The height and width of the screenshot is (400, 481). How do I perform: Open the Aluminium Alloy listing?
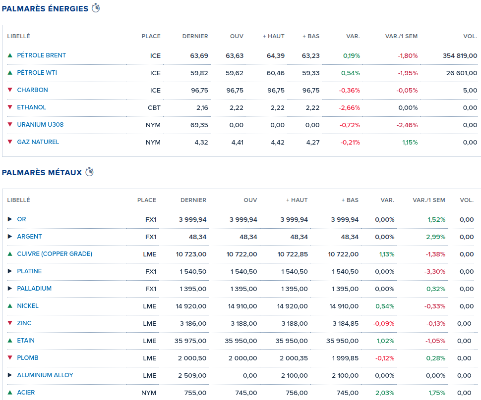(45, 375)
